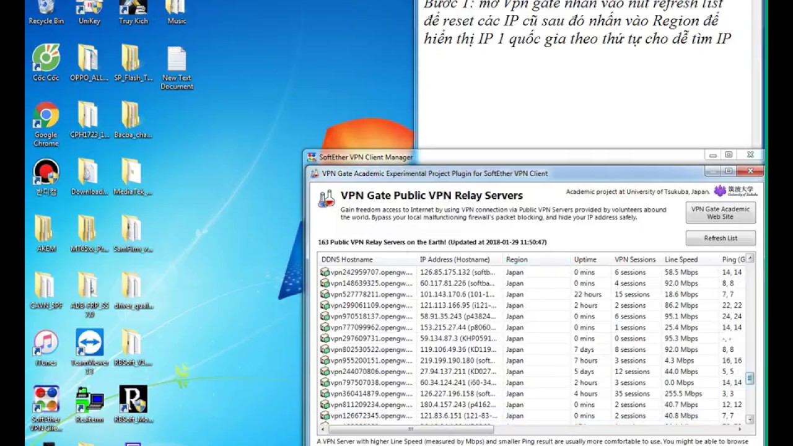Image resolution: width=793 pixels, height=446 pixels.
Task: Sort servers by Uptime column header
Action: (591, 260)
